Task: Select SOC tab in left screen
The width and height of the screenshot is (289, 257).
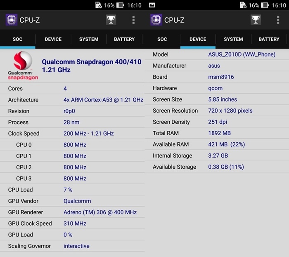Action: pyautogui.click(x=17, y=39)
